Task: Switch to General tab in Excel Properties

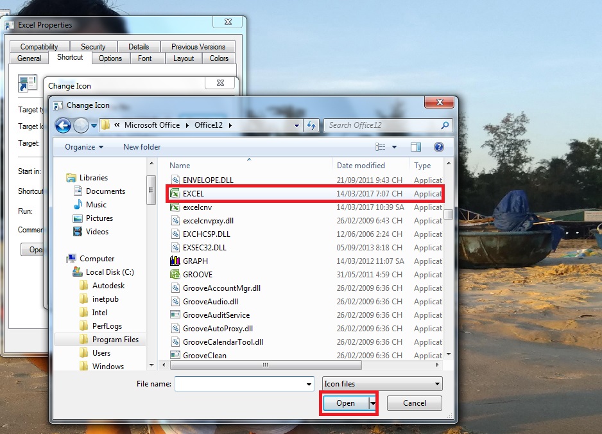Action: click(29, 58)
